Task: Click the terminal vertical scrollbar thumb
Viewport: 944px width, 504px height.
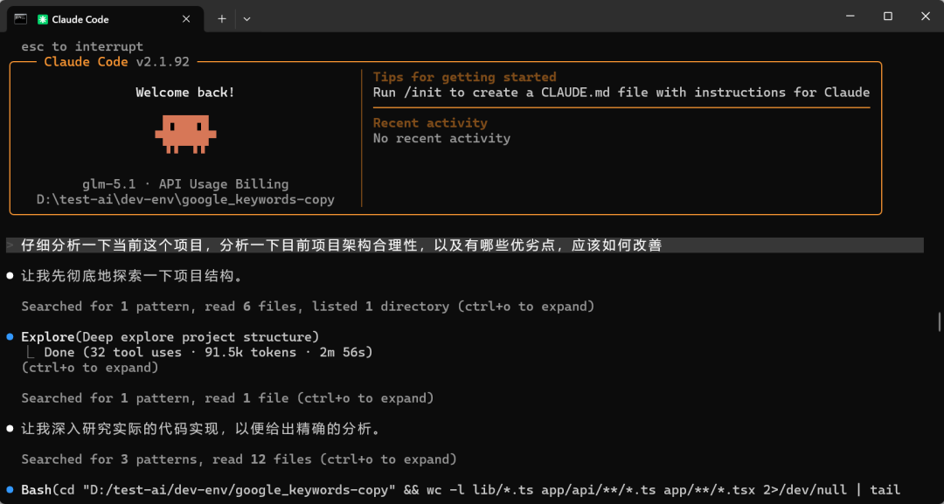Action: [x=939, y=321]
